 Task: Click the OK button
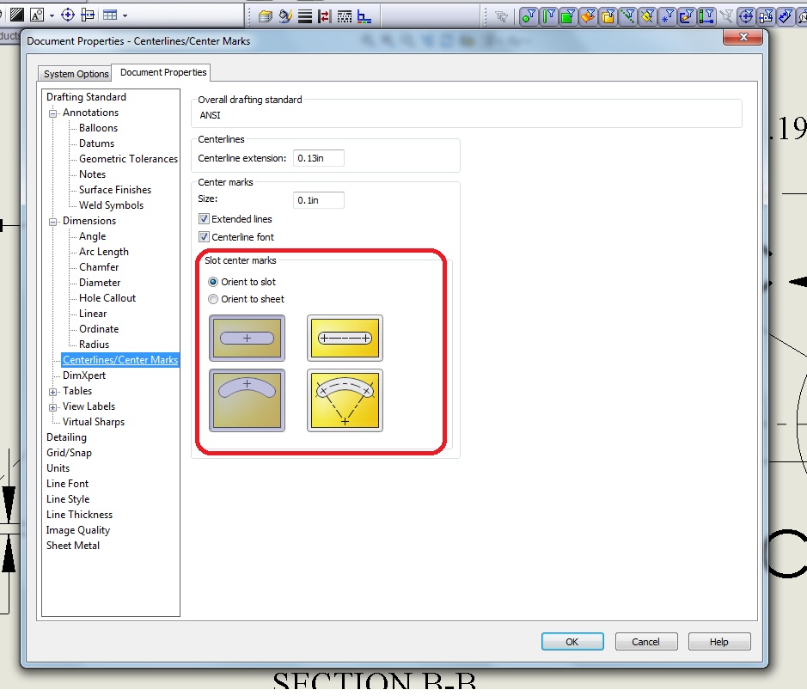(572, 642)
